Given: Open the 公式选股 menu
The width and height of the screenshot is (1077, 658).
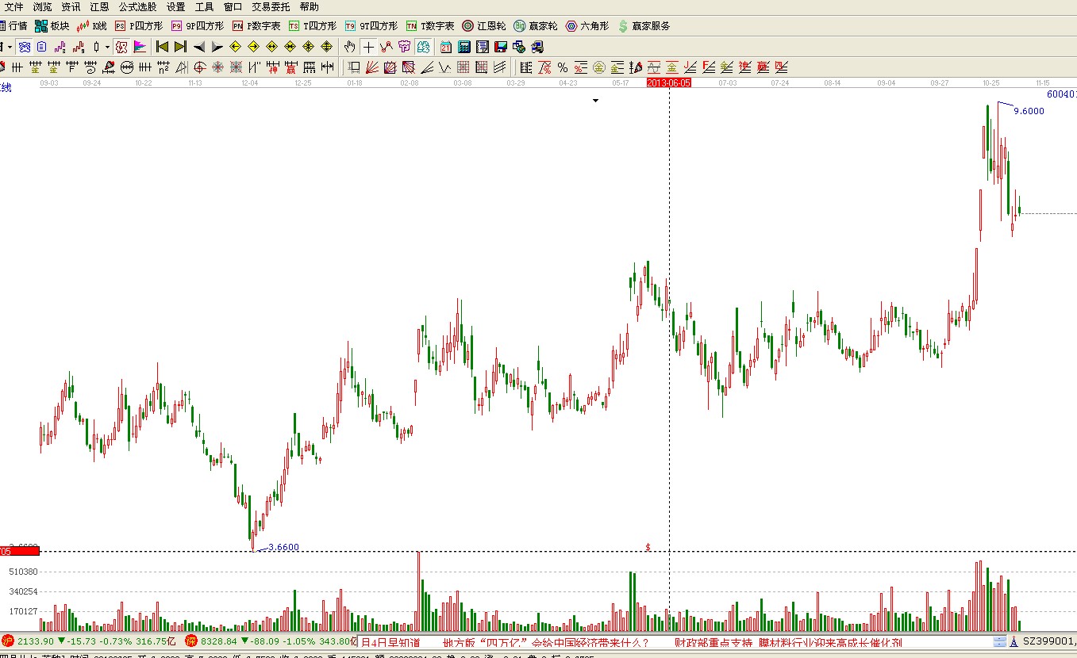Looking at the screenshot, I should tap(137, 6).
